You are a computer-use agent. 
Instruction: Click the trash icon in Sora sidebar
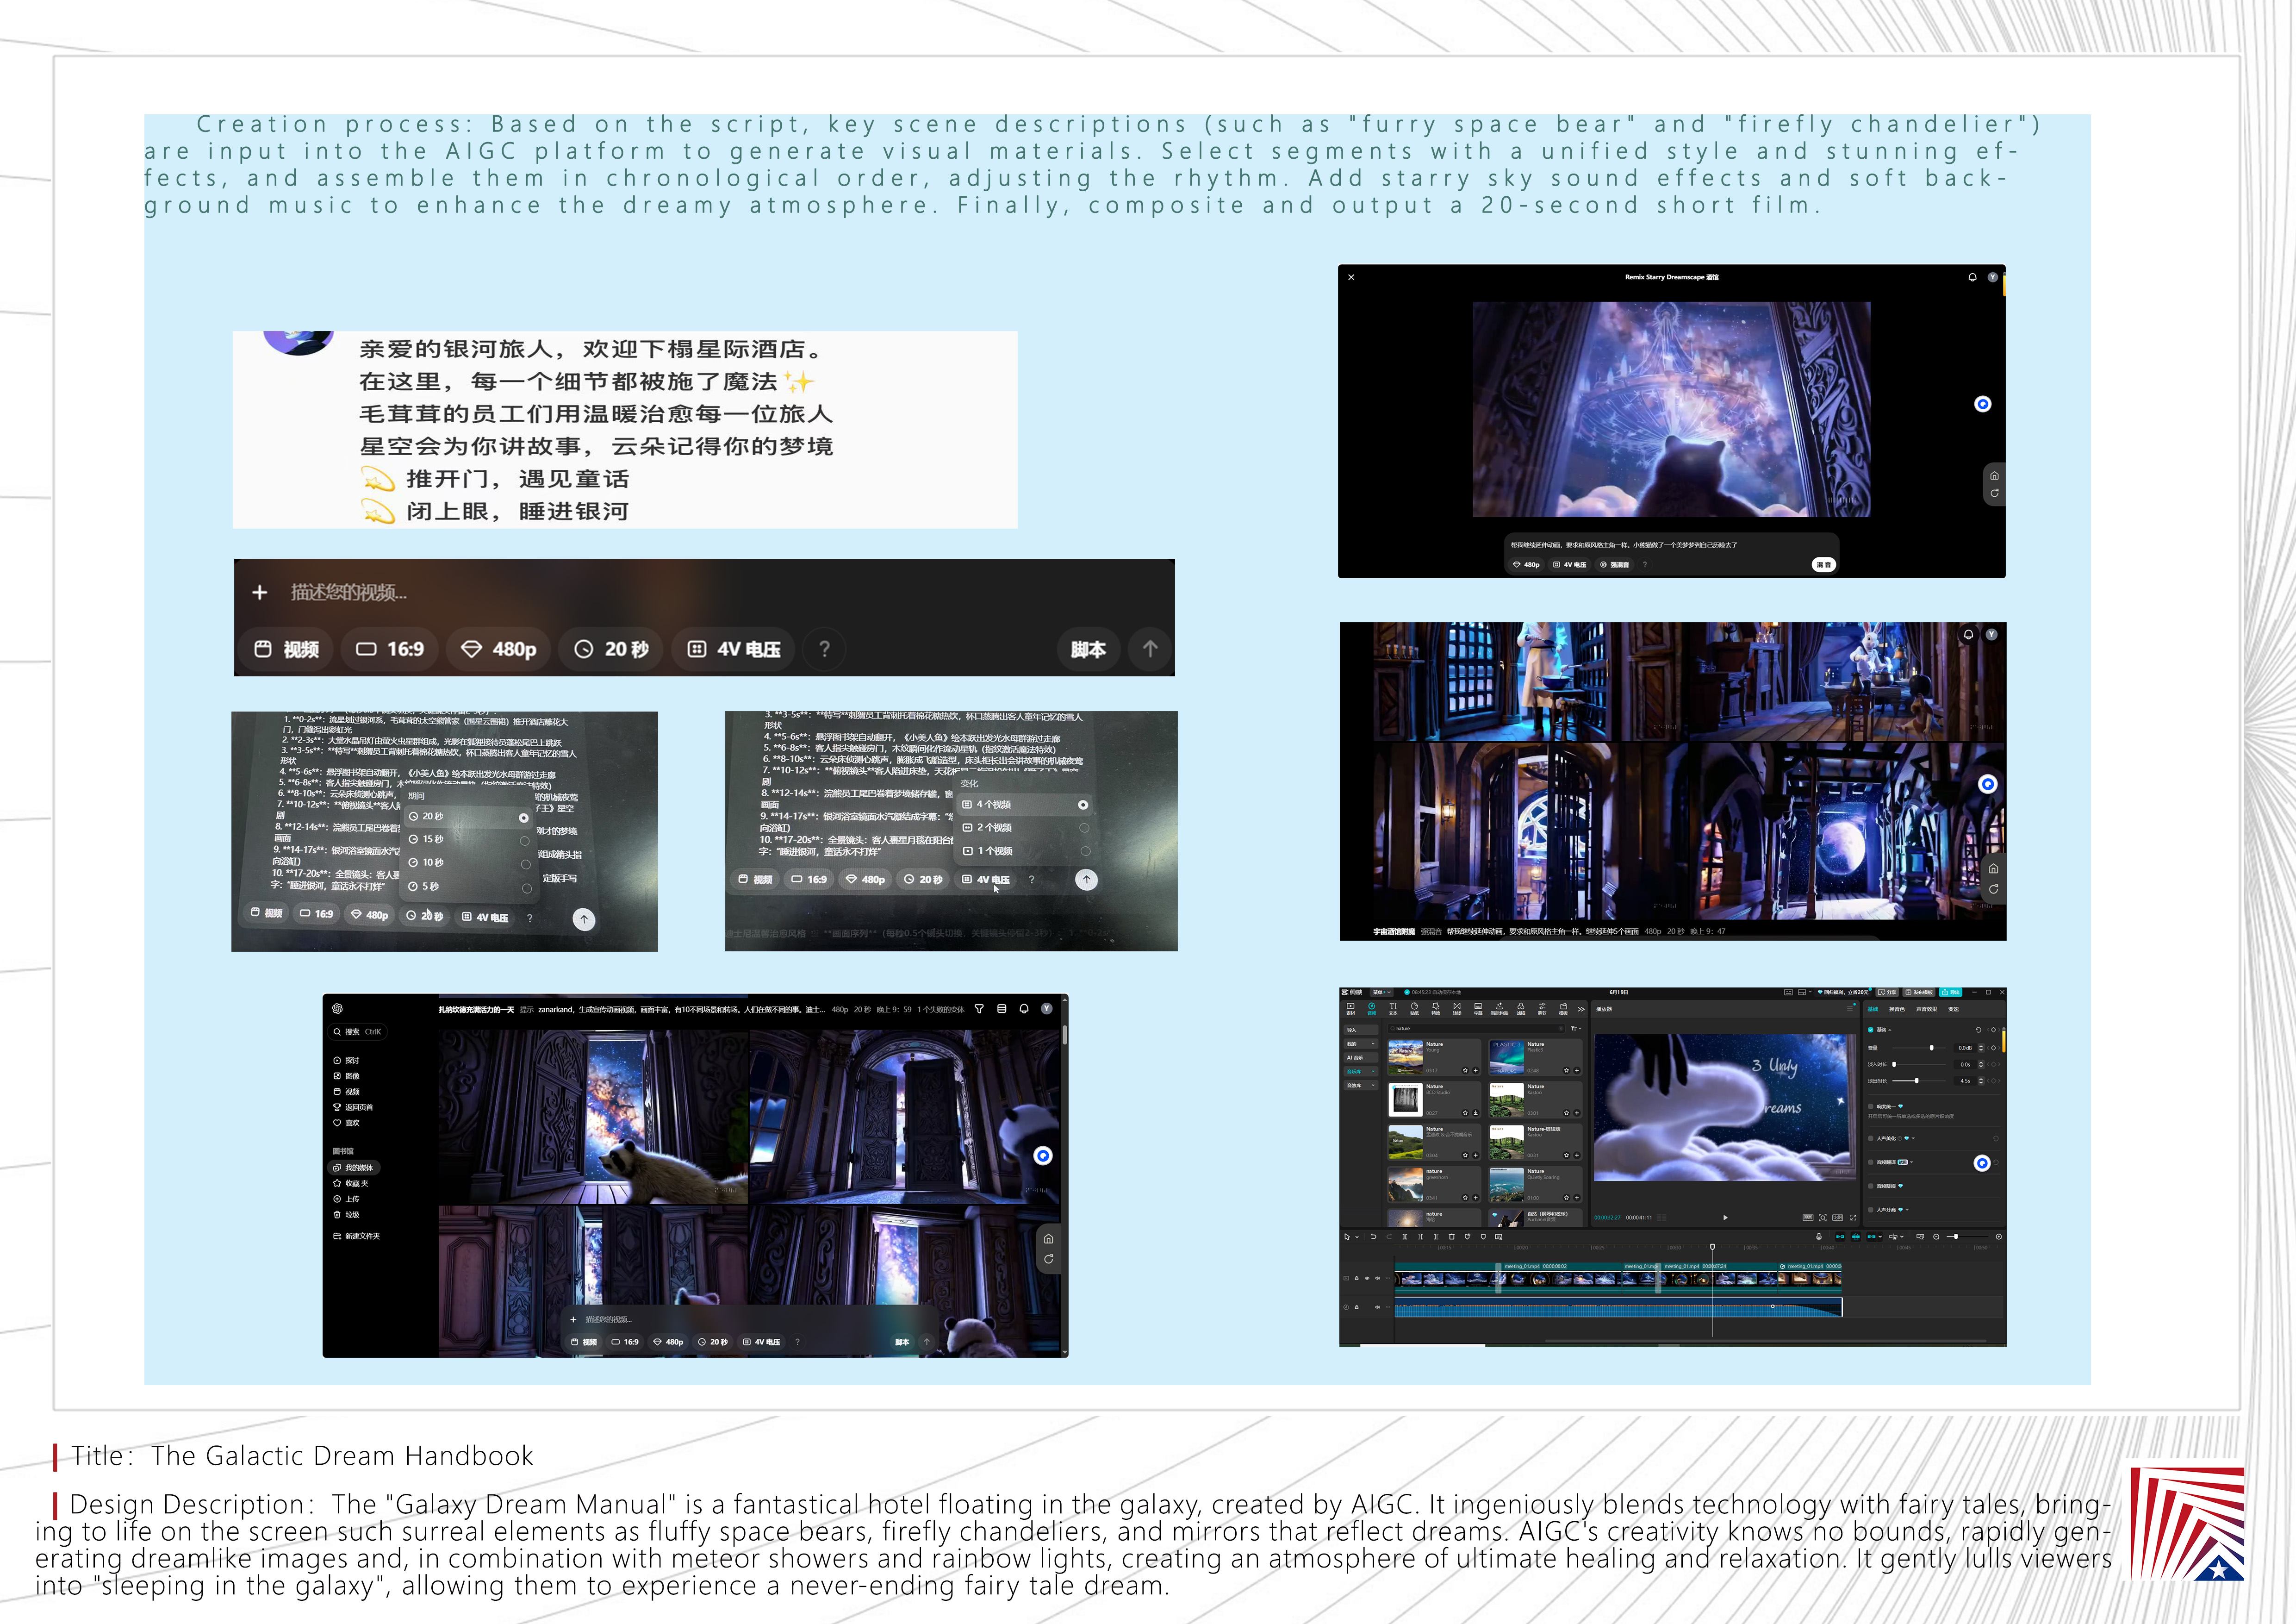[x=337, y=1215]
